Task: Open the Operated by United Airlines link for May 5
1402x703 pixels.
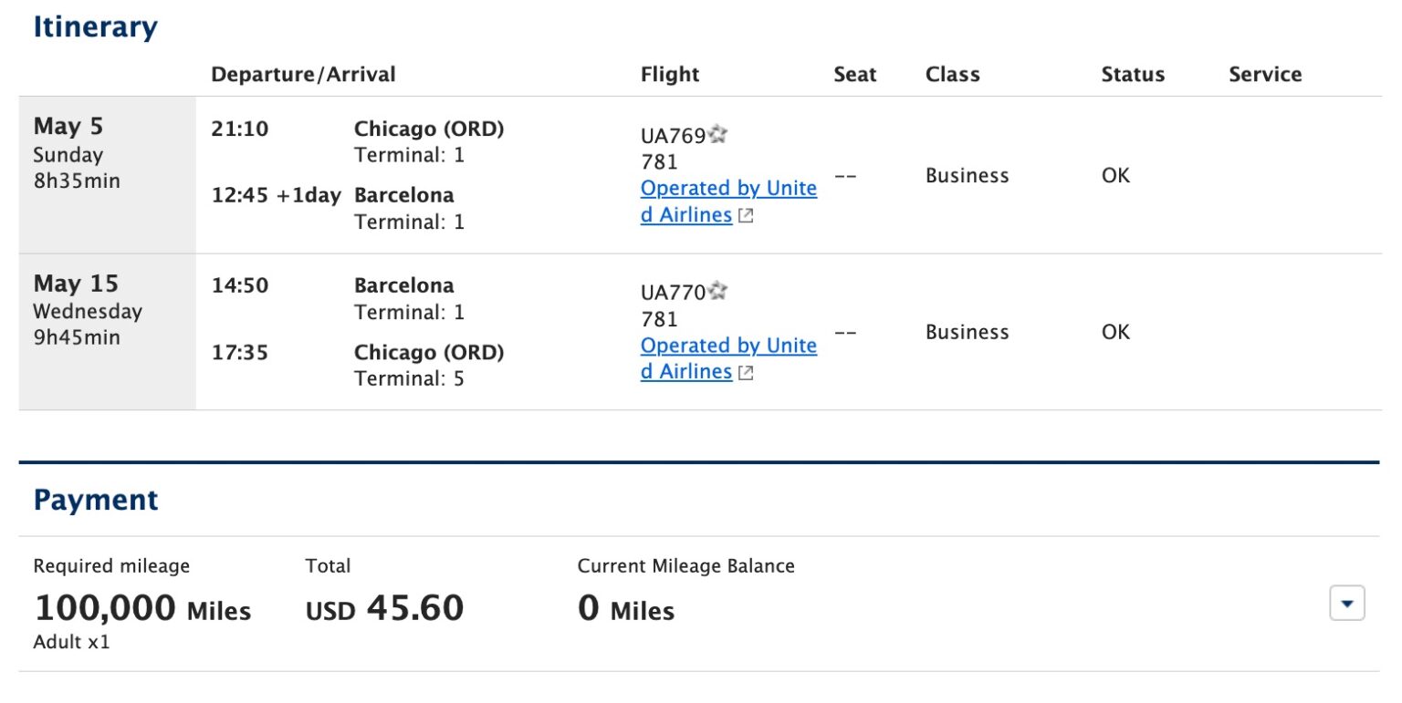Action: click(x=727, y=188)
